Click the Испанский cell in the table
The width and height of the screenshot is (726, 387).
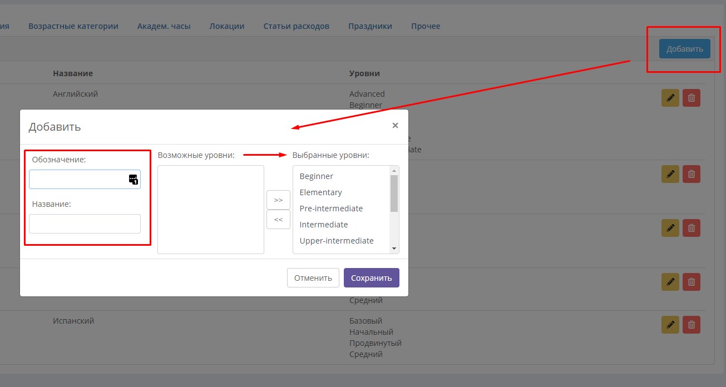coord(73,321)
